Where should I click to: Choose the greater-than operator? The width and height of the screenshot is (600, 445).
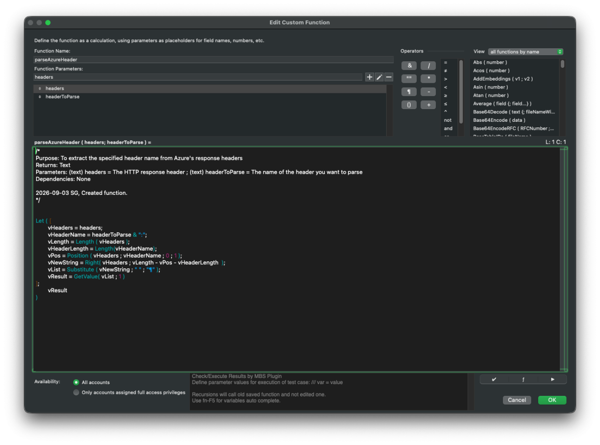click(446, 79)
